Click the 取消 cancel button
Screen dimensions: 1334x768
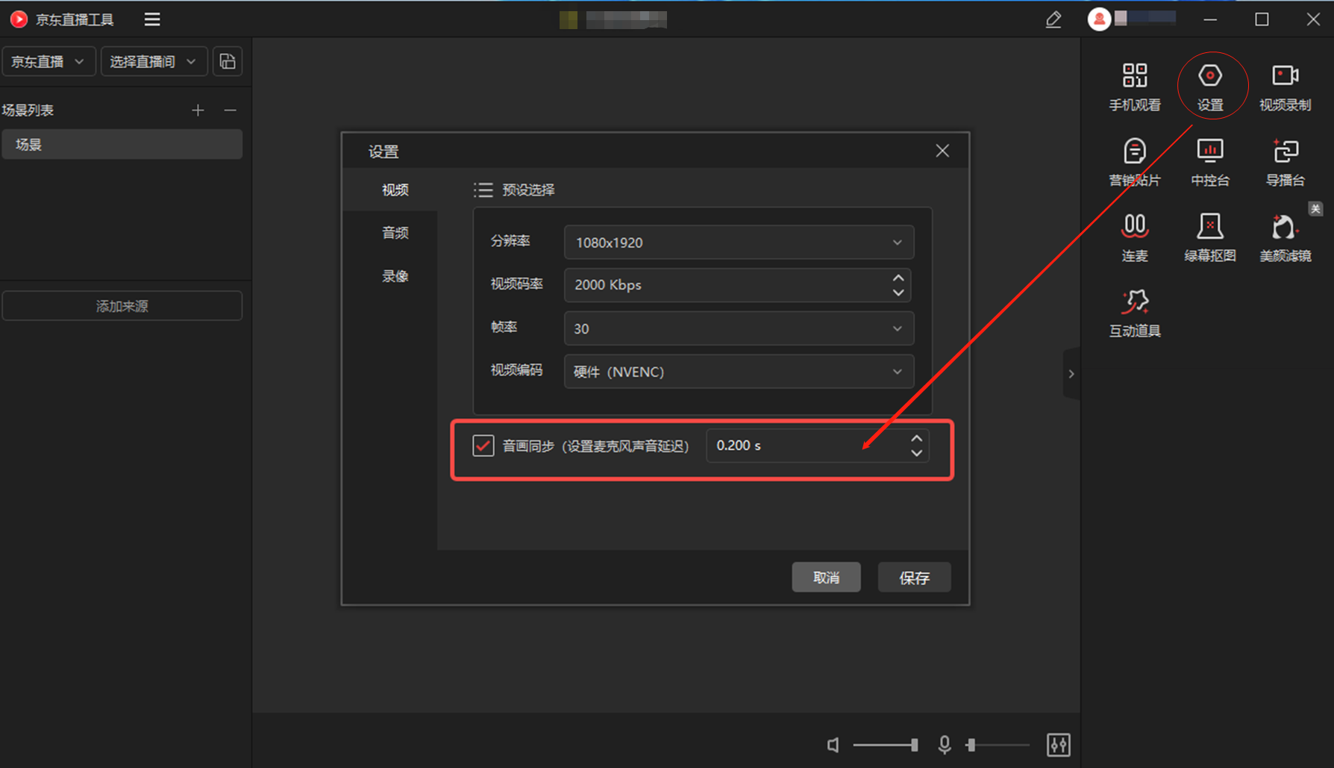(x=826, y=577)
